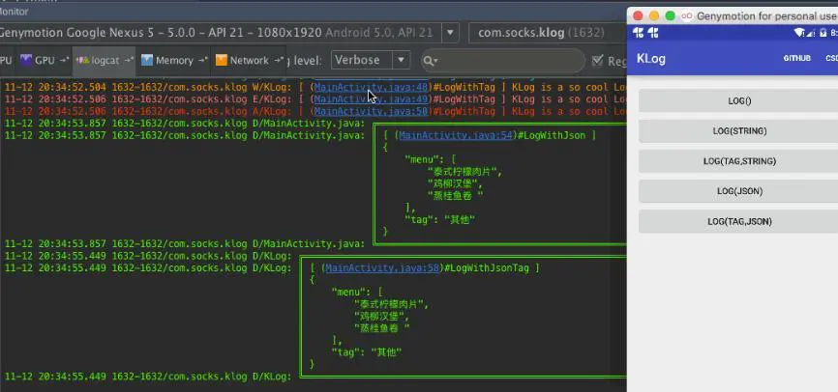838x392 pixels.
Task: Click the Network tab's orange chart icon
Action: tap(222, 60)
